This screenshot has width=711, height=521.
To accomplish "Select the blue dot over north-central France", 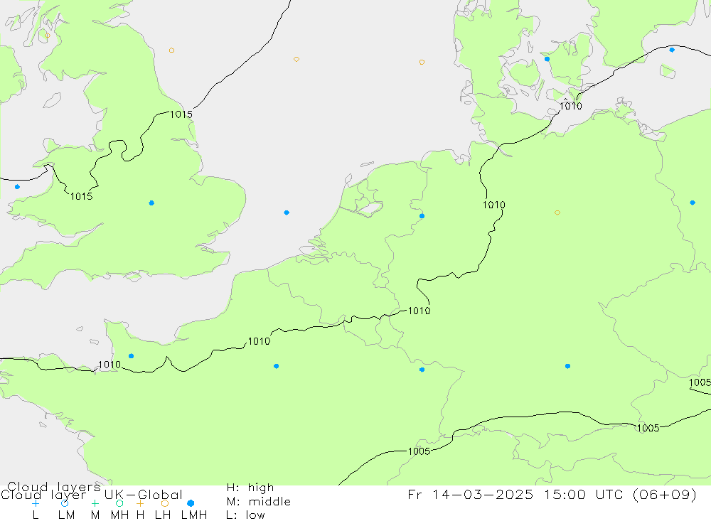I will coord(276,366).
